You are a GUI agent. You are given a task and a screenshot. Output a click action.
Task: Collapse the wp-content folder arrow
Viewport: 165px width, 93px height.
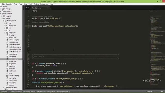pos(1,14)
